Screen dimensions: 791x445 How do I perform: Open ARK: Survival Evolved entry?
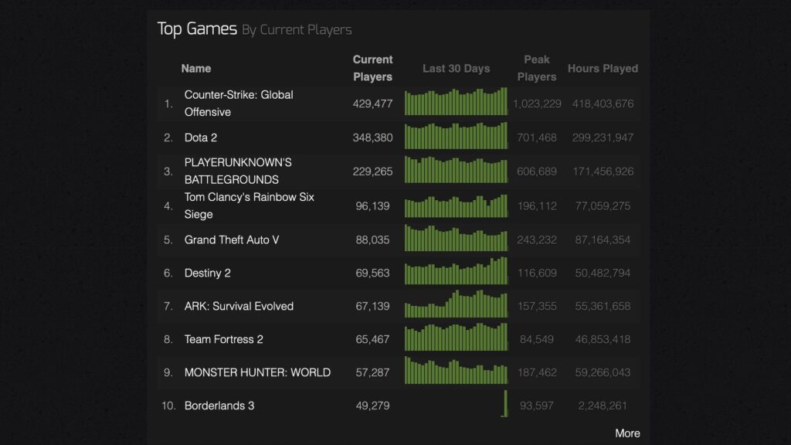[x=239, y=306]
